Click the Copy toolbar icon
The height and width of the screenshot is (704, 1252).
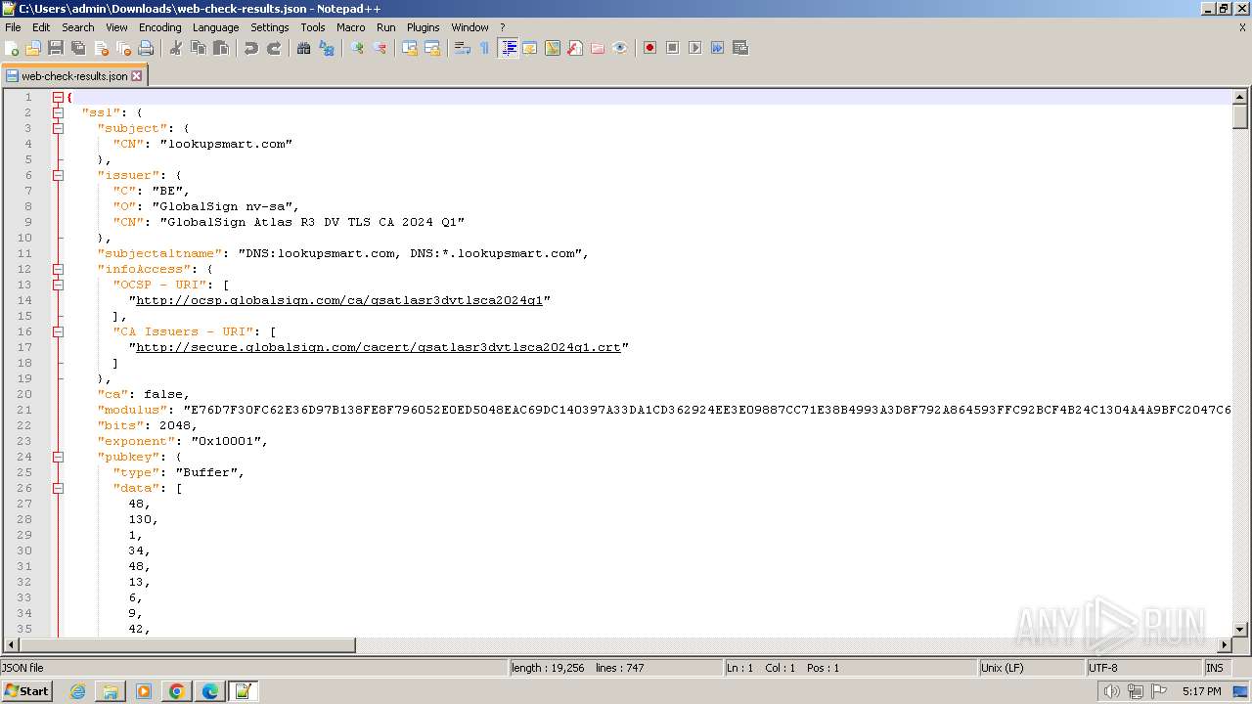[199, 48]
